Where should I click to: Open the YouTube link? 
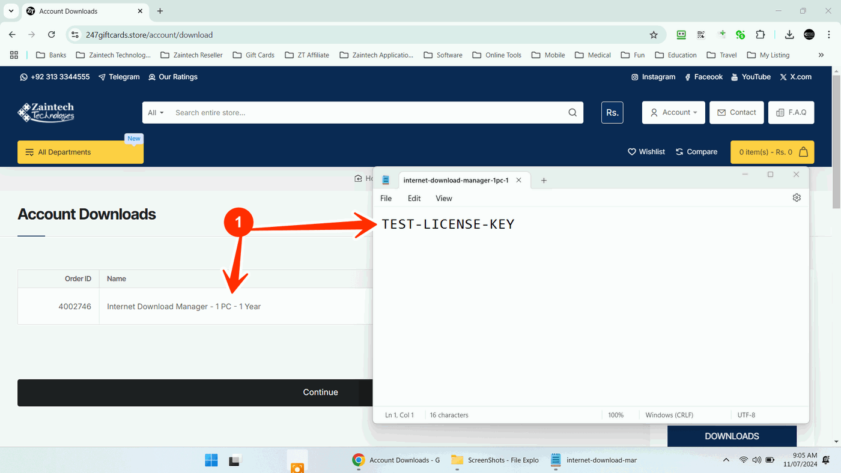(751, 77)
